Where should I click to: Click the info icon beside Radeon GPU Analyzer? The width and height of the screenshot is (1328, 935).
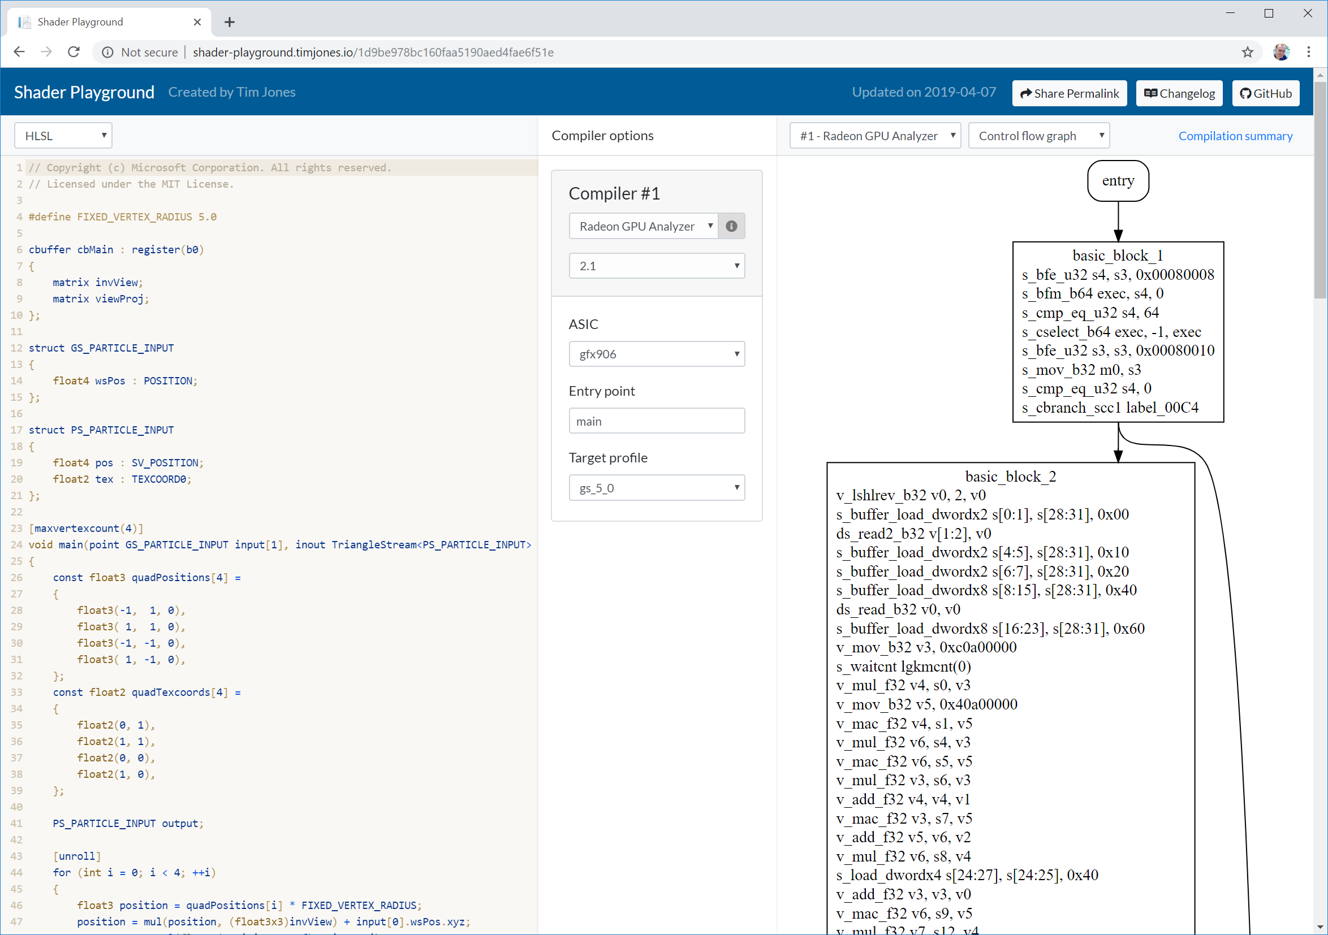pos(731,226)
